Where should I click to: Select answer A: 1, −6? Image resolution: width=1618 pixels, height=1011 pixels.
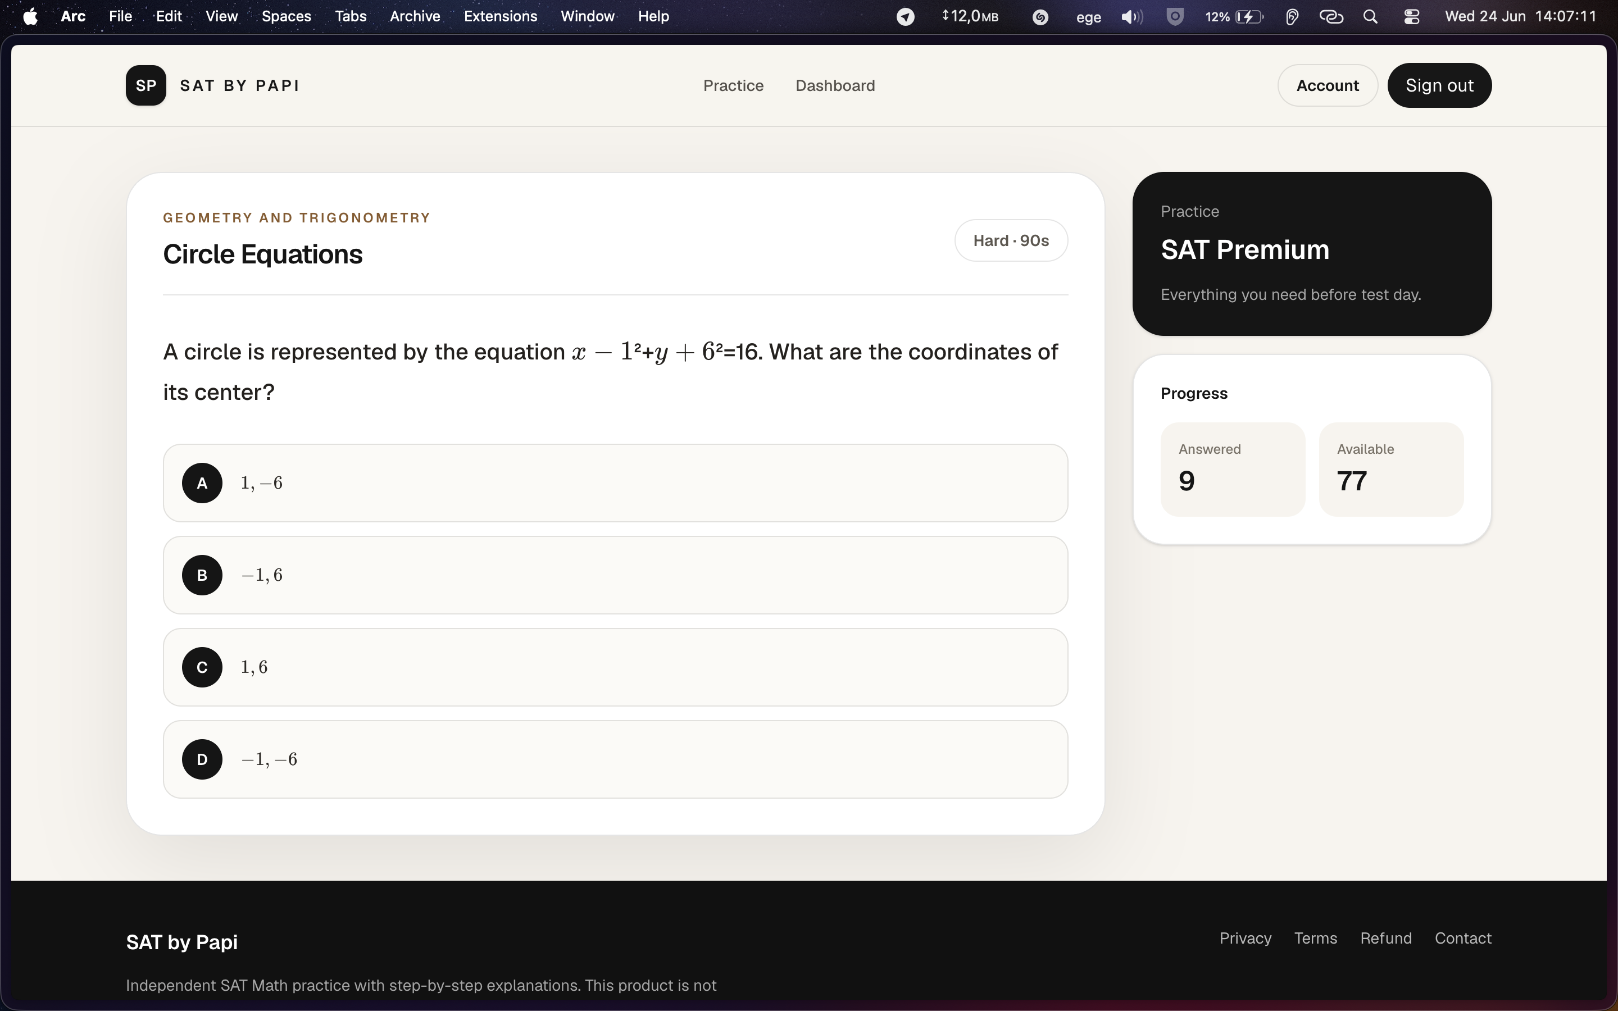coord(615,483)
